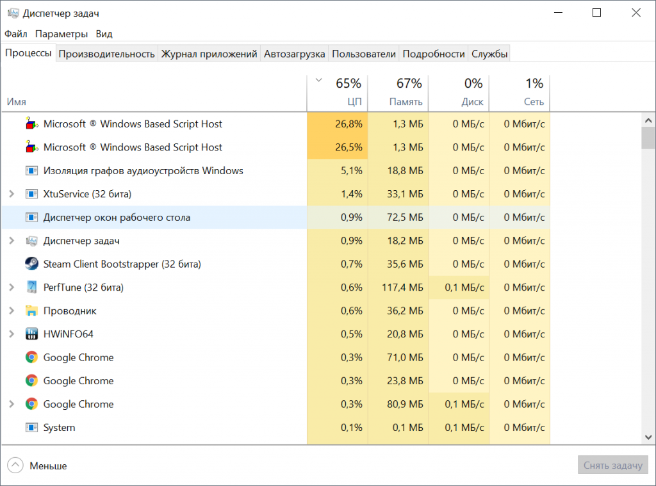Click the first Windows Based Script Host icon
This screenshot has height=486, width=656.
click(31, 124)
